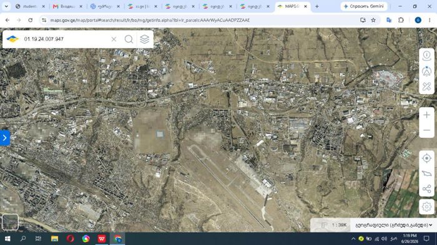Open the browser extensions puzzle icon
Viewport: 437px width, 245px height.
point(401,20)
